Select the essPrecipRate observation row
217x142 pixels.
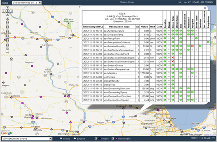pos(146,38)
